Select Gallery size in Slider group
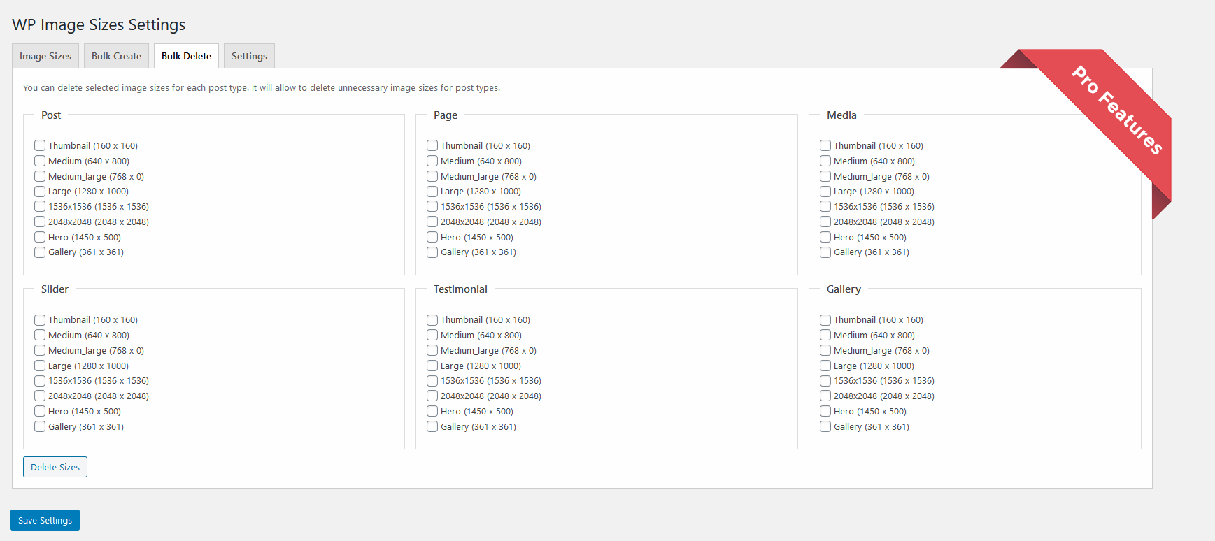This screenshot has height=541, width=1215. (40, 426)
